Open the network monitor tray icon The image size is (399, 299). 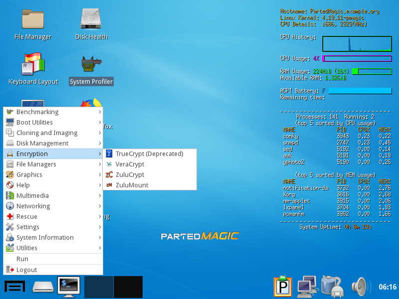(x=308, y=287)
